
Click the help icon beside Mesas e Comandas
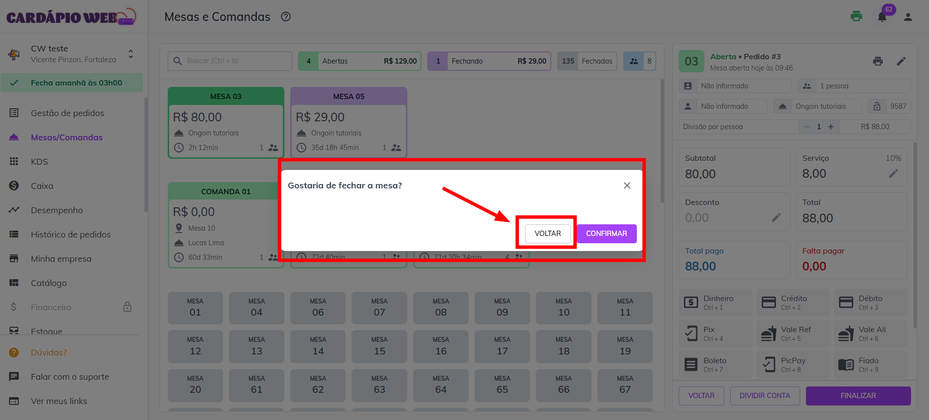click(286, 17)
